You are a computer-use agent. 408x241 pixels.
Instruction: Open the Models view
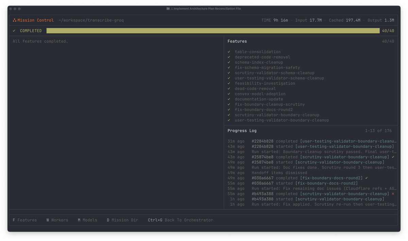tap(87, 220)
